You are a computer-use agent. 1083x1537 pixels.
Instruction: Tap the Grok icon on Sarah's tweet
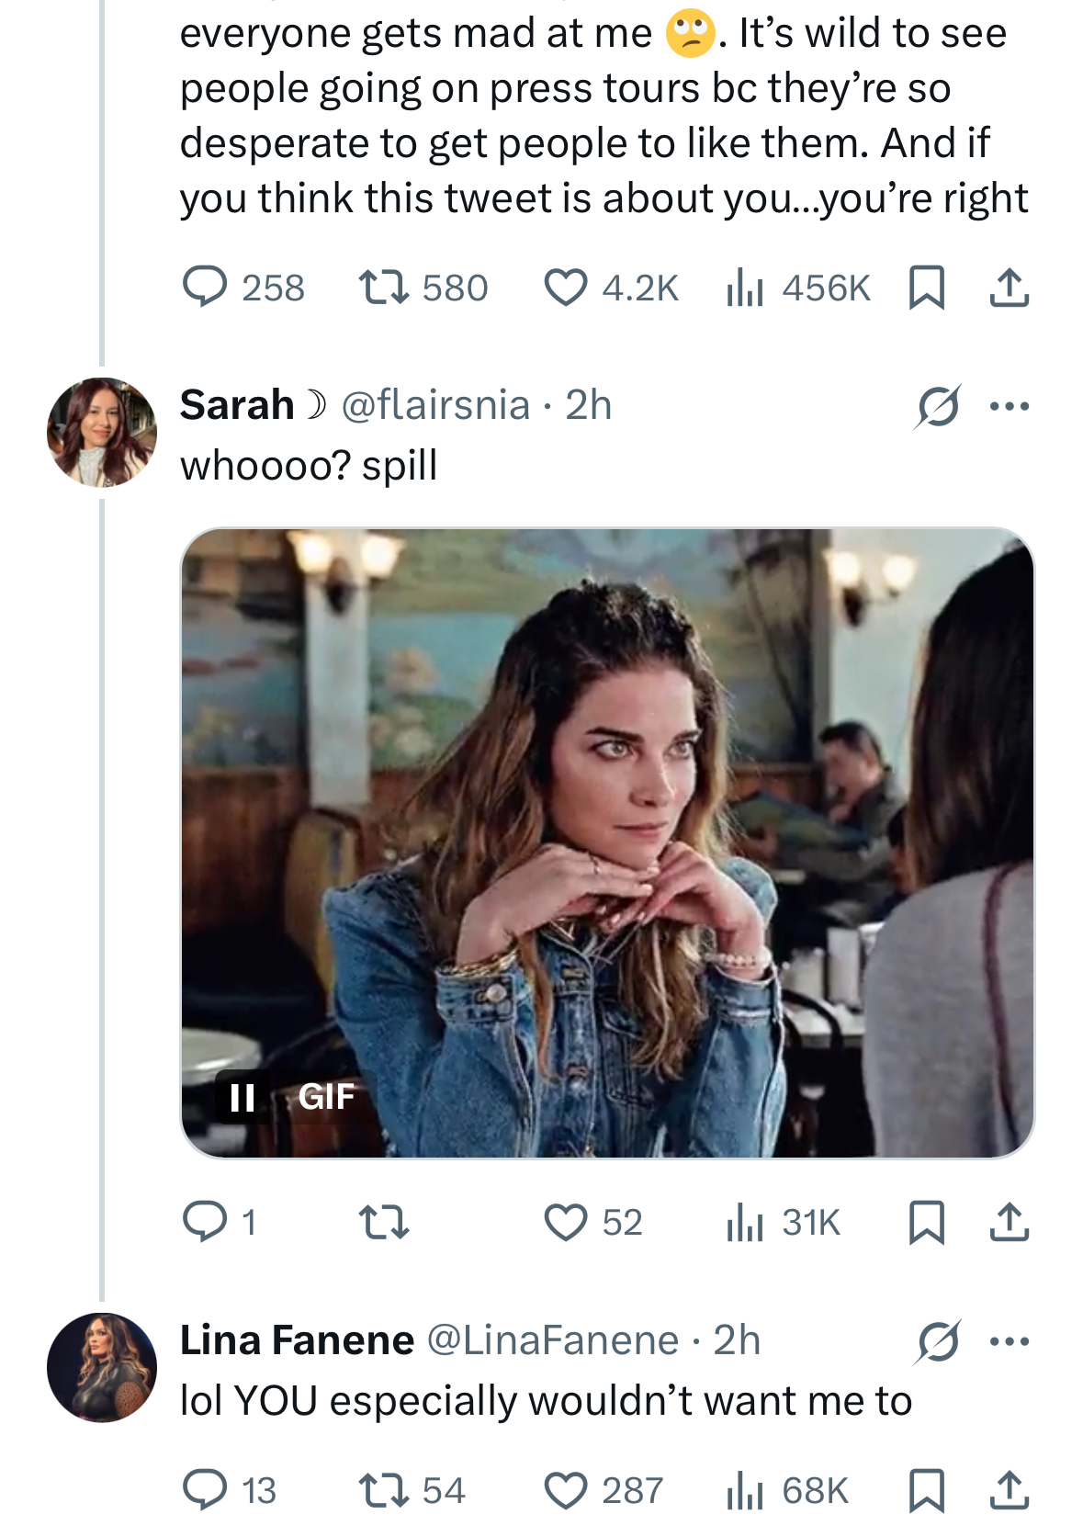click(937, 406)
